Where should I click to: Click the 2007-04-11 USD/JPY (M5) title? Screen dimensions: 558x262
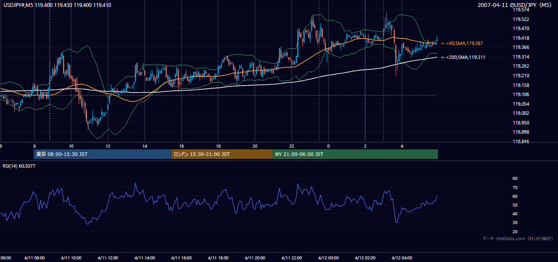click(515, 5)
